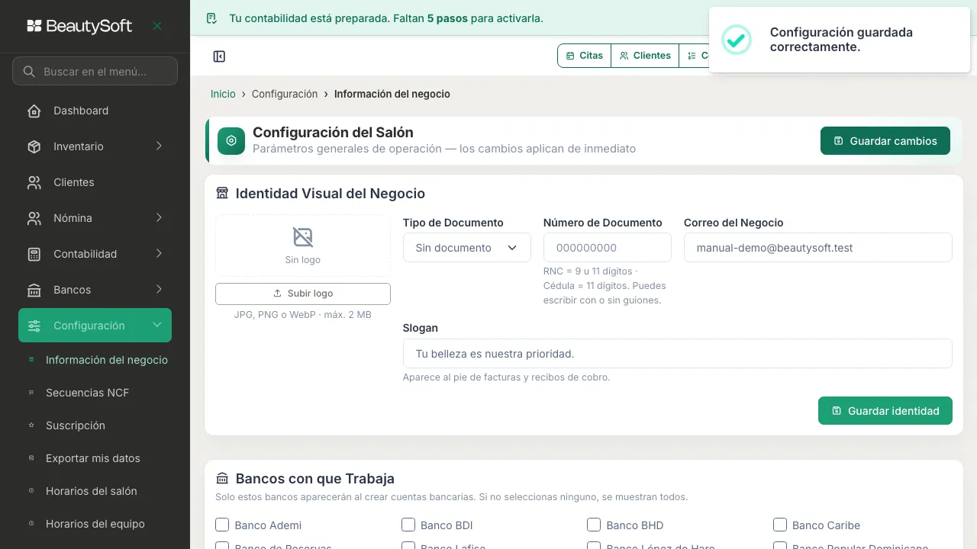Click the Contabilidad calculator icon
This screenshot has height=549, width=977.
[34, 254]
